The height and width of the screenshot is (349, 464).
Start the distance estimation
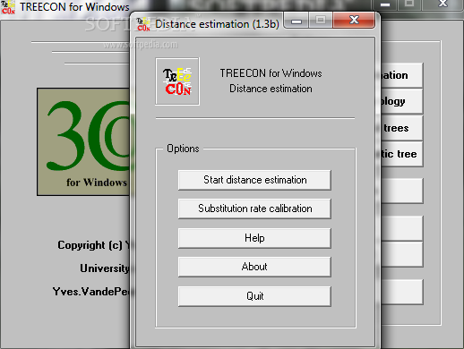pyautogui.click(x=254, y=180)
